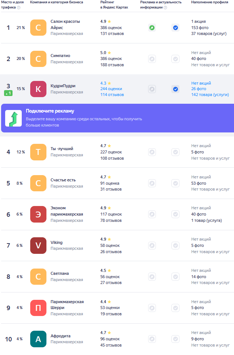Click the orange «Т» avatar of Ты -лучший
This screenshot has height=355, width=234.
tap(38, 152)
